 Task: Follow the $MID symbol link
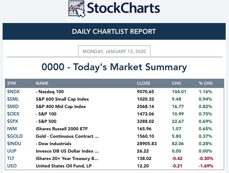click(13, 107)
